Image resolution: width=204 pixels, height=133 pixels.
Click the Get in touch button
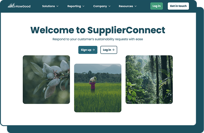[x=178, y=6]
